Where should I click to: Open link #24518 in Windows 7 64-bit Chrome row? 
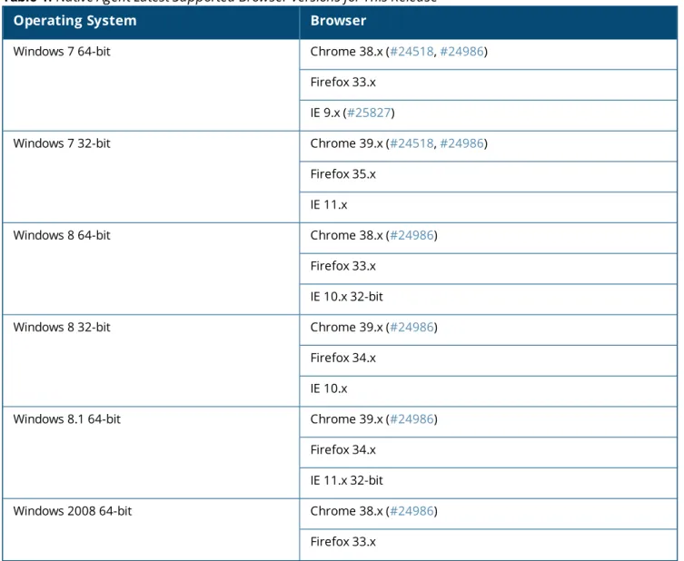[x=411, y=52]
